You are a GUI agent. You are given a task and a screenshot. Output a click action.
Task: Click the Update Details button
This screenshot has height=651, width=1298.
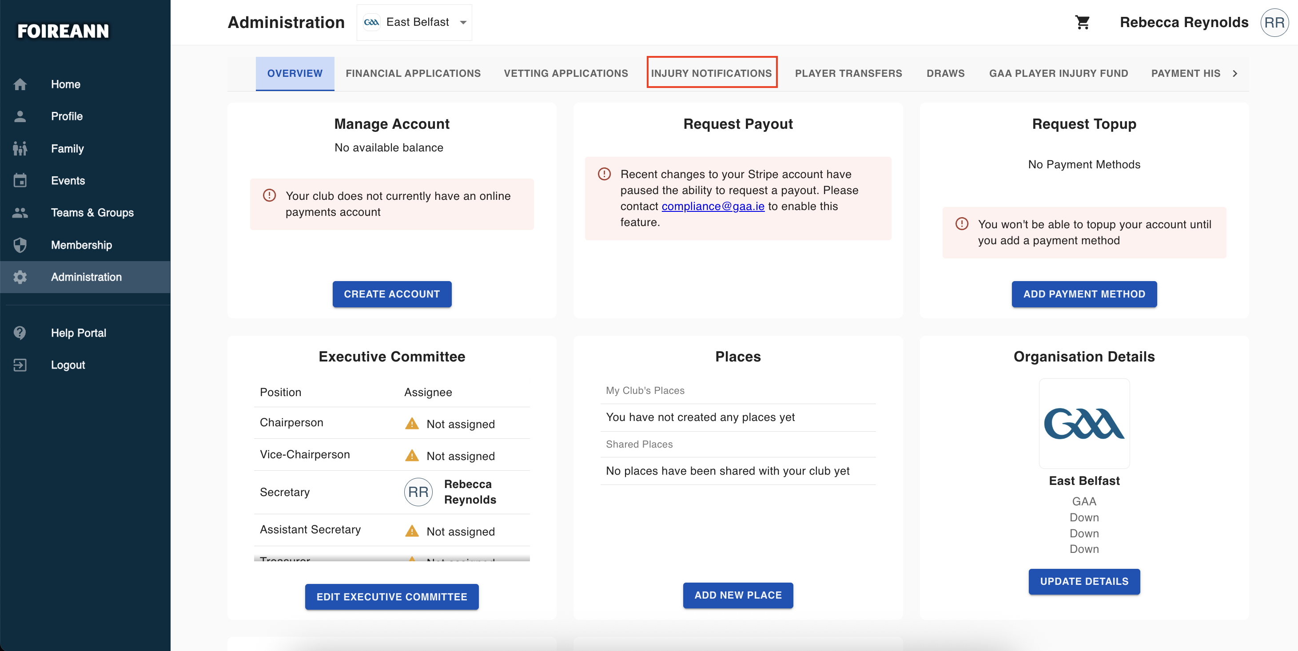(1084, 582)
